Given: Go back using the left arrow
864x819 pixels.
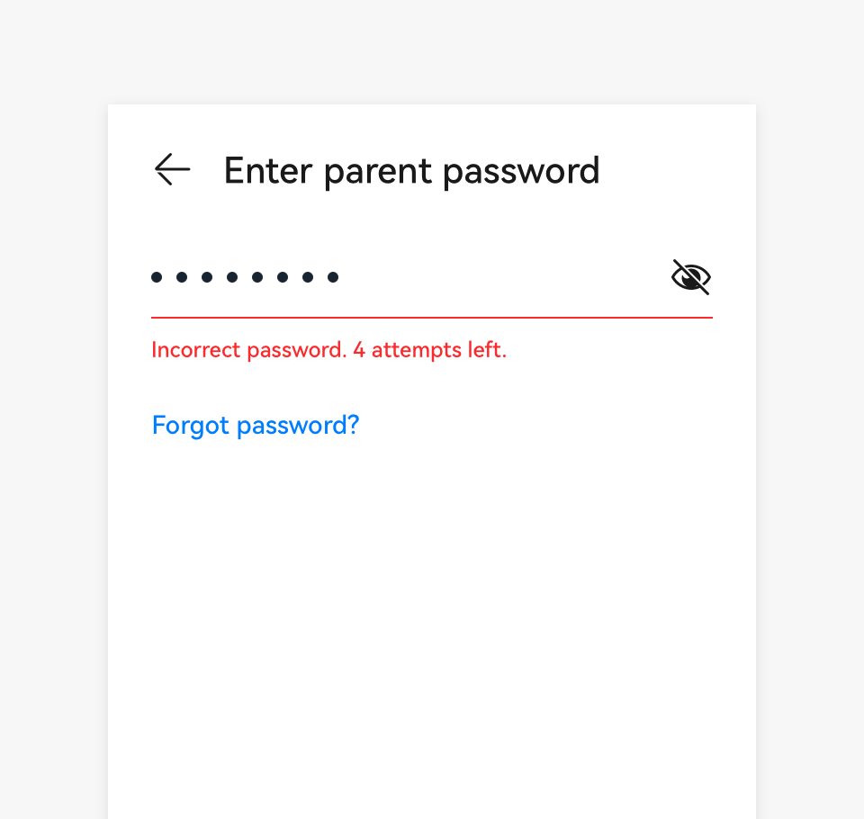Looking at the screenshot, I should [172, 169].
